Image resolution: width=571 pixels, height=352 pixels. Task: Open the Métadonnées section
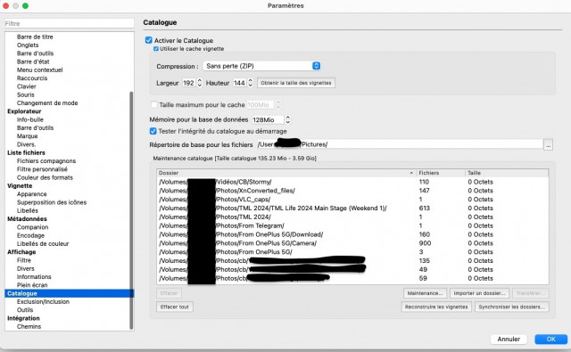point(27,219)
